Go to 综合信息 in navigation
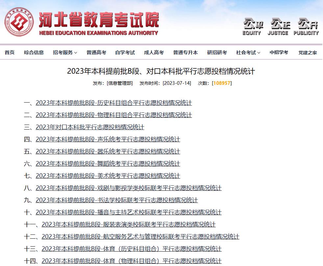The height and width of the screenshot is (266, 323). (x=34, y=53)
